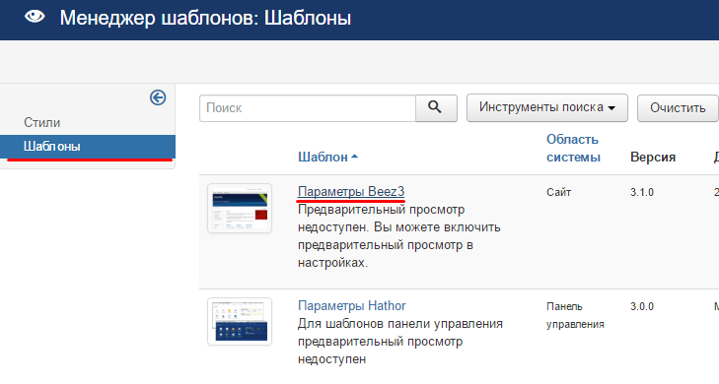Expand the Инструменты поиска dropdown
Screen dimensions: 719x384
point(547,108)
